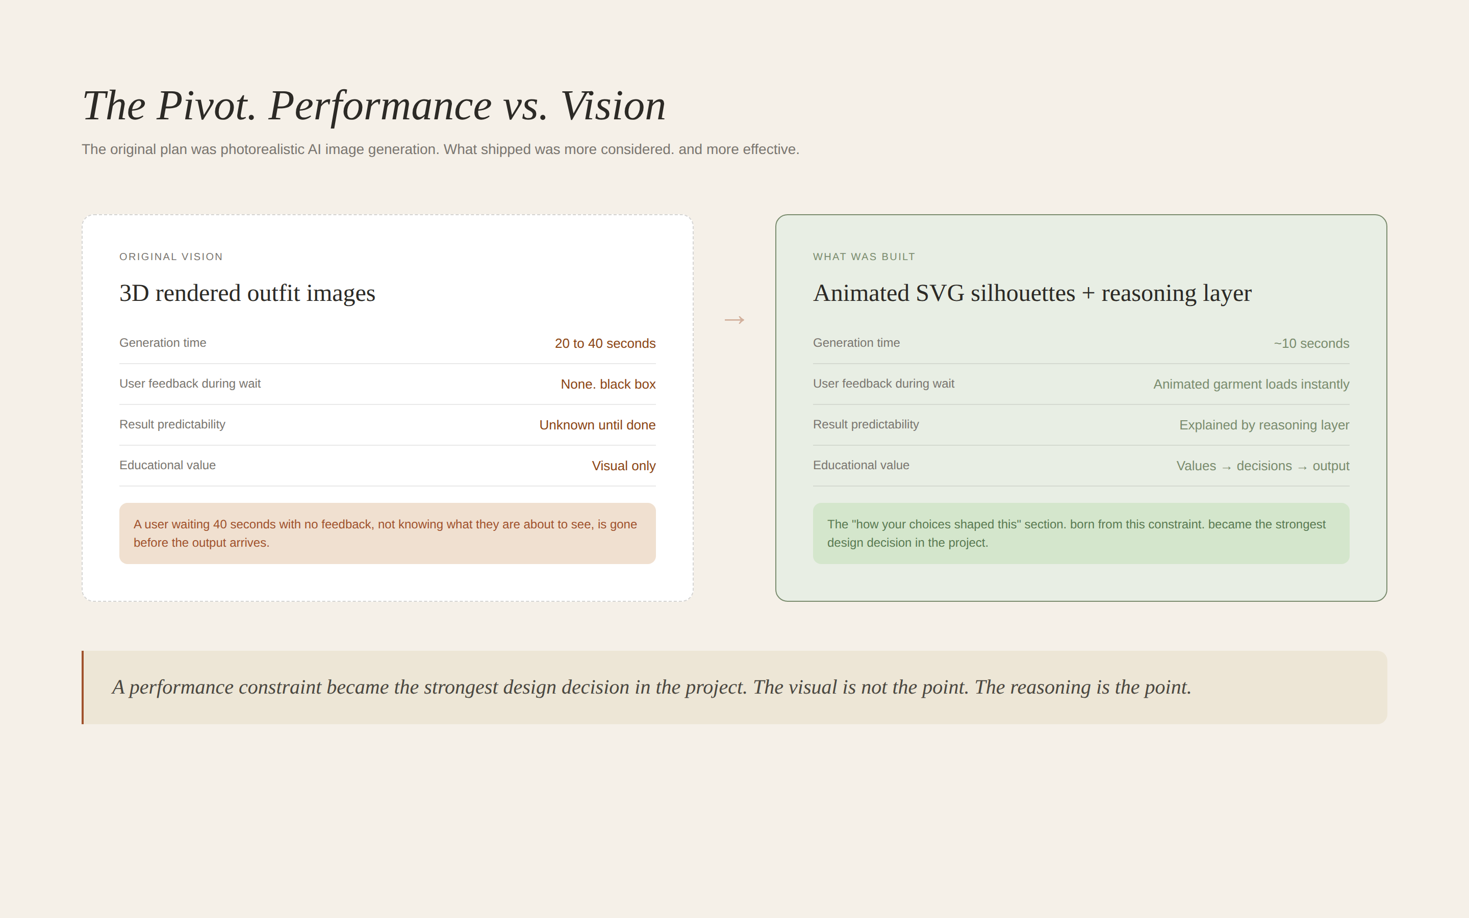Click 'Explained by reasoning layer' value

click(x=1264, y=425)
